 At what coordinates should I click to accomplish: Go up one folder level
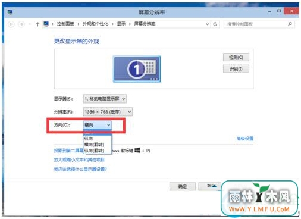click(37, 24)
